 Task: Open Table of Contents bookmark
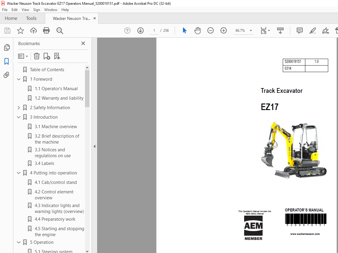pos(47,69)
